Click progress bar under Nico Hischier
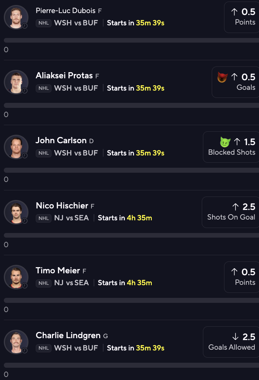 click(x=131, y=235)
